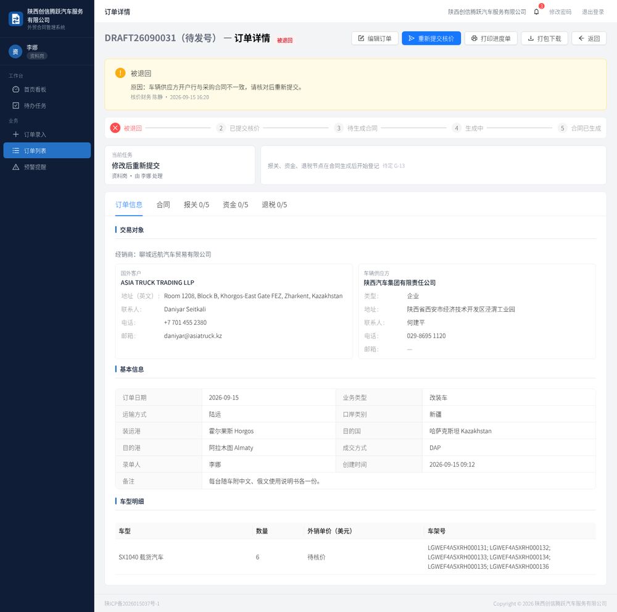
Task: Switch to the 订单信息 tab
Action: point(129,205)
